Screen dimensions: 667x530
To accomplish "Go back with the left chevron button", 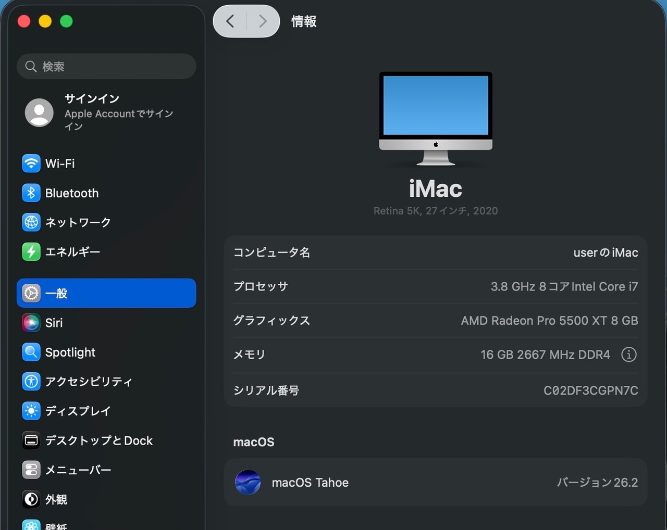I will (230, 21).
